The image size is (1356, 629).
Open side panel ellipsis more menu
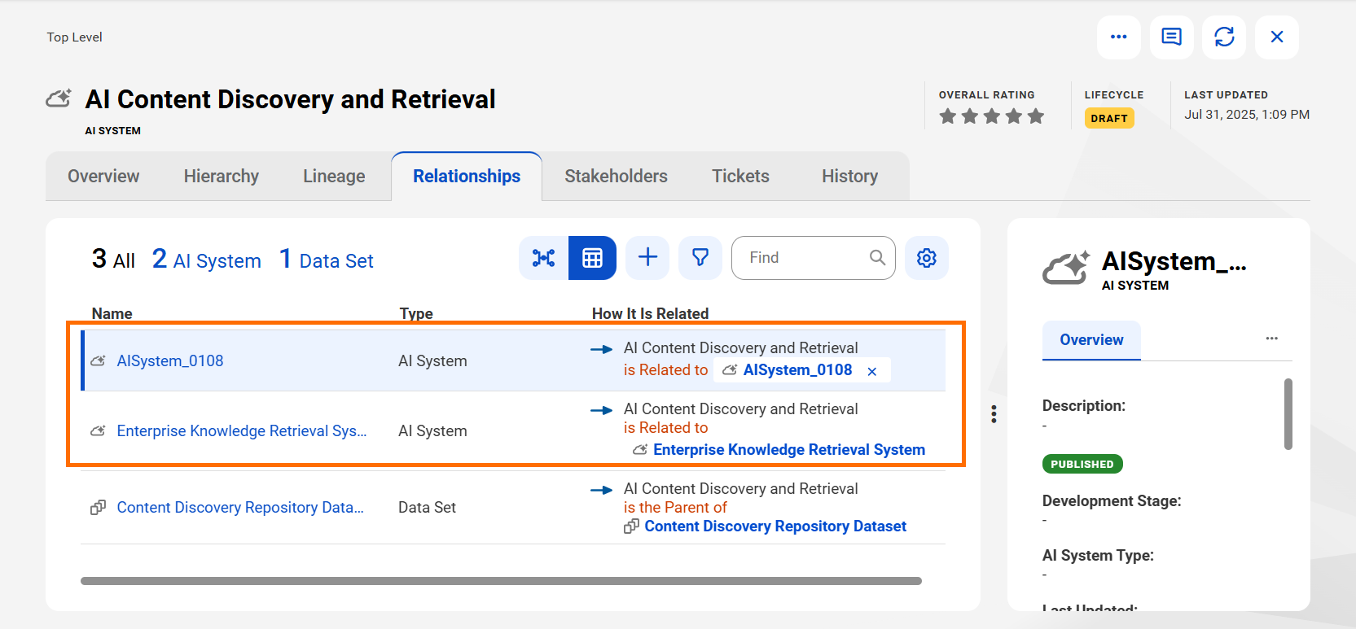tap(1271, 339)
